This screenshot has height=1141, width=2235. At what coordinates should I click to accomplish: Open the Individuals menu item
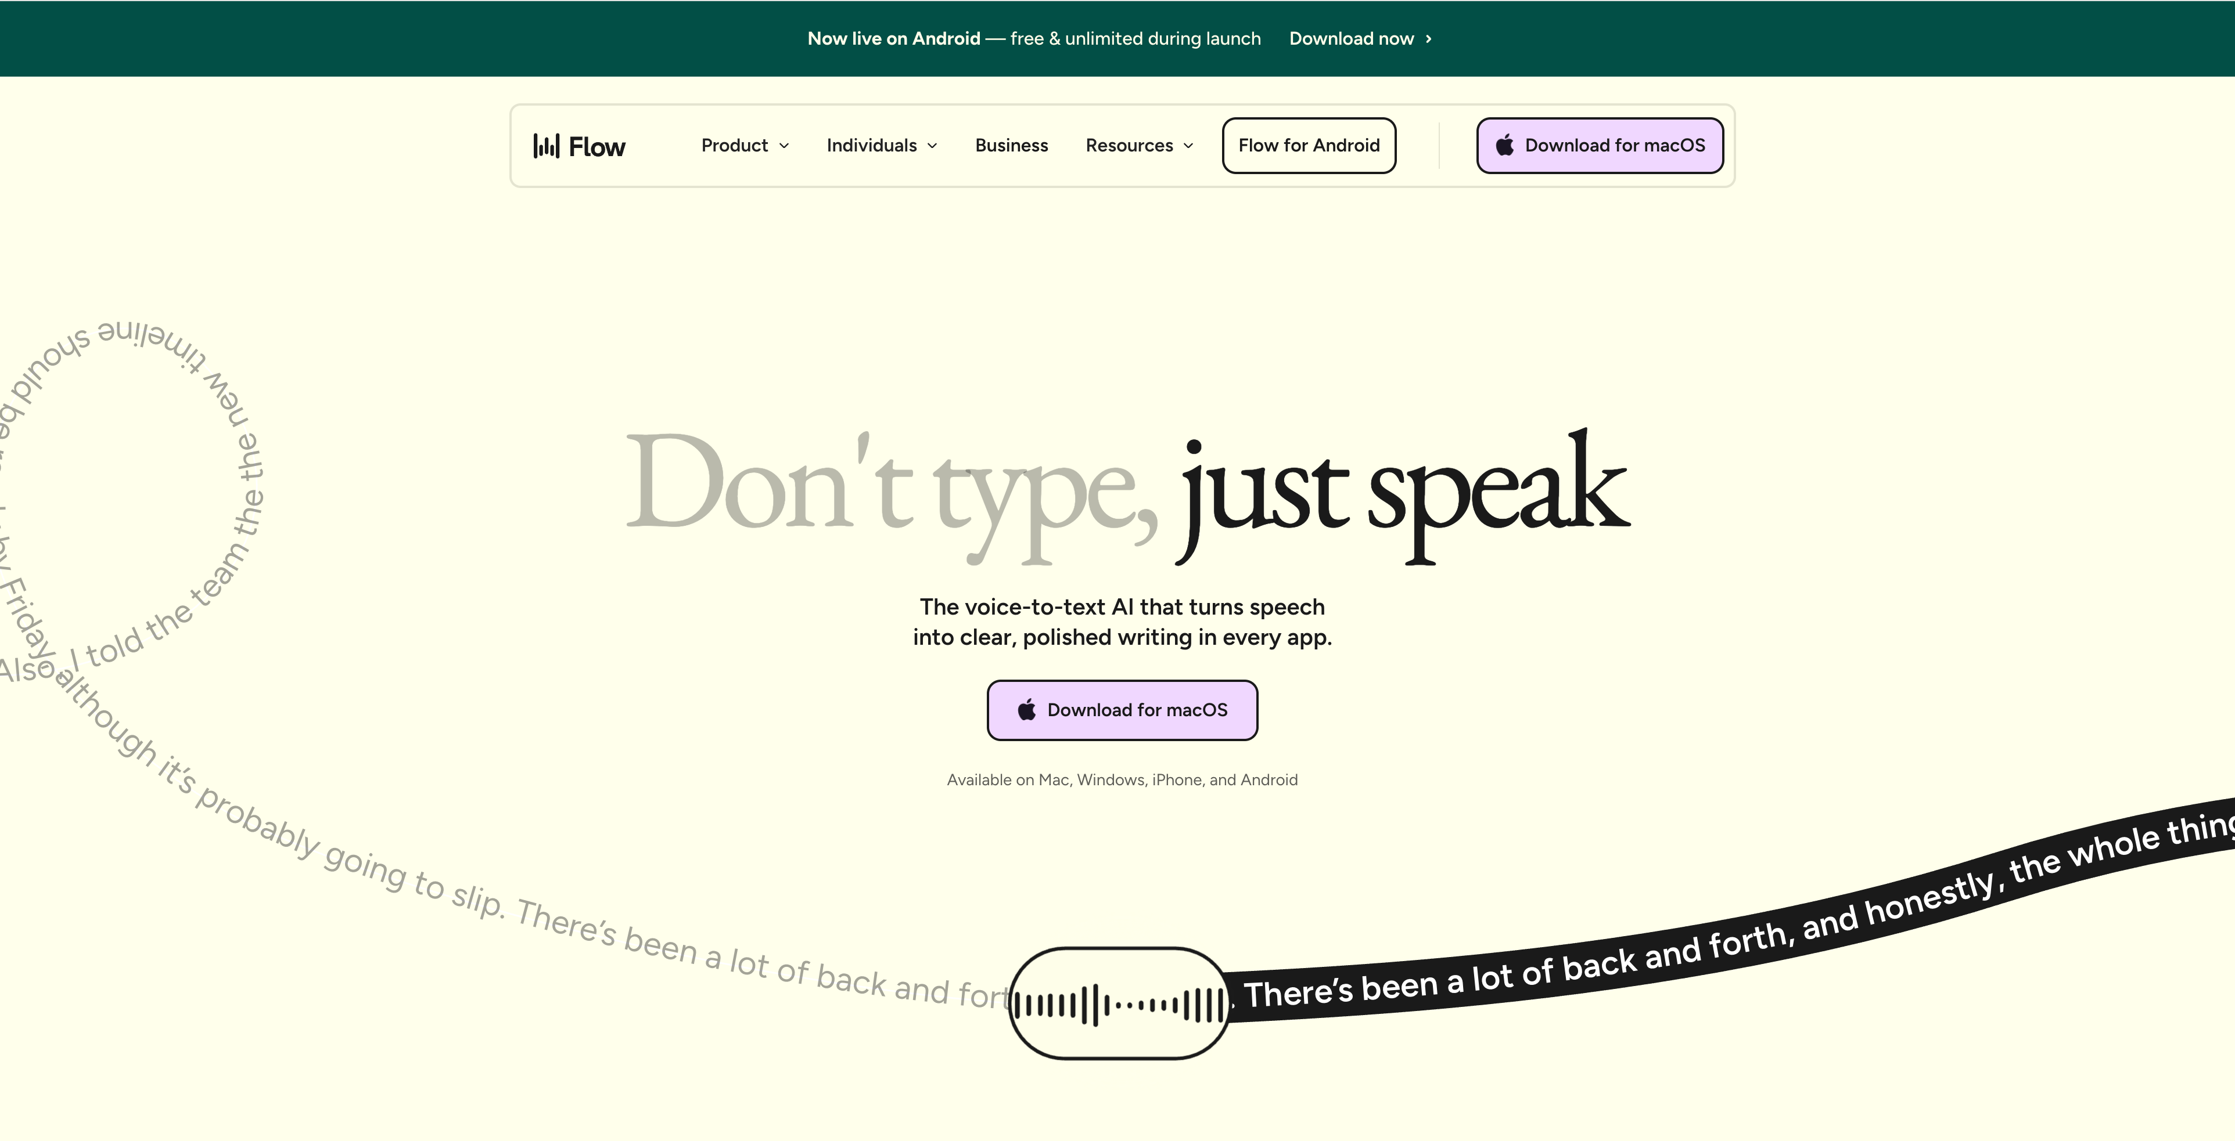871,146
